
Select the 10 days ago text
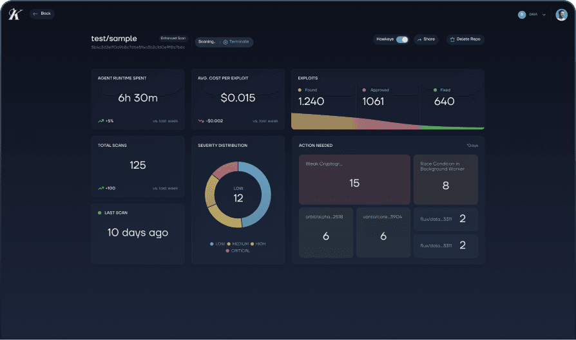[138, 232]
